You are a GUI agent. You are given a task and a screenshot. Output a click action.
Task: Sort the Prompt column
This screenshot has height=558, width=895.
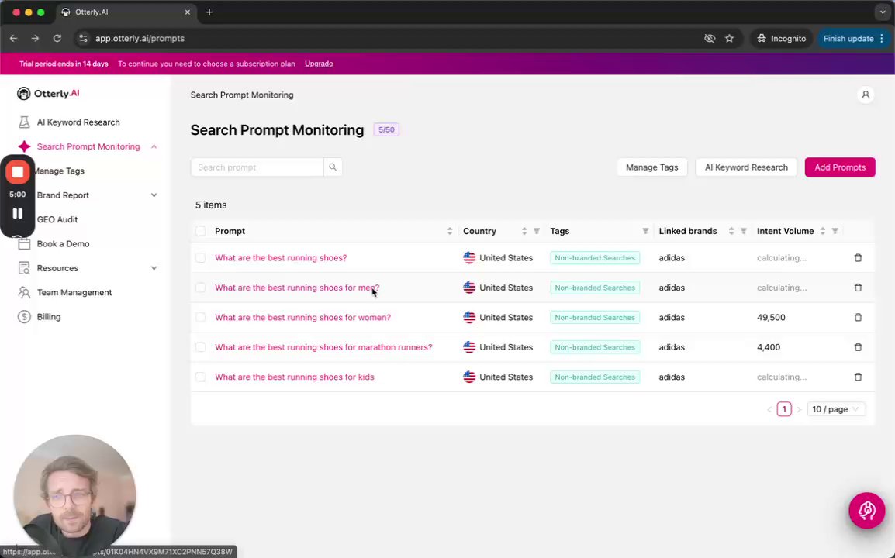pyautogui.click(x=449, y=231)
